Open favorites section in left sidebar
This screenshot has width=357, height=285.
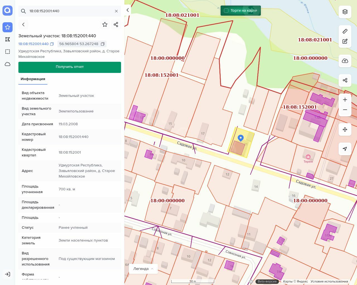pyautogui.click(x=8, y=27)
